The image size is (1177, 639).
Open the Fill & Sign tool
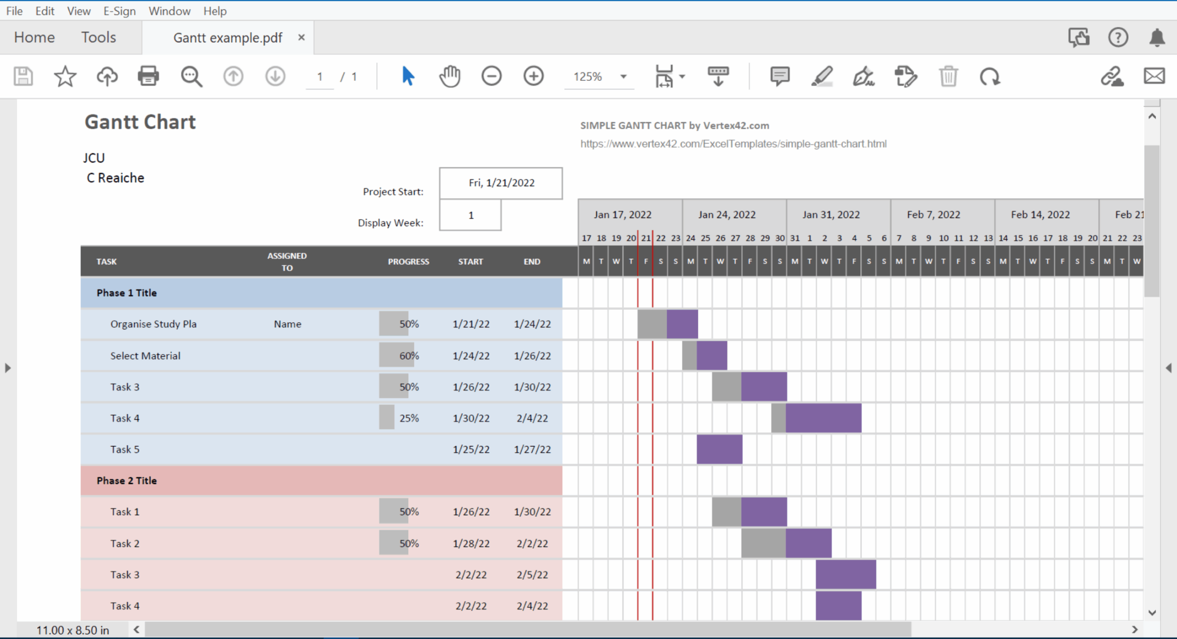coord(863,77)
